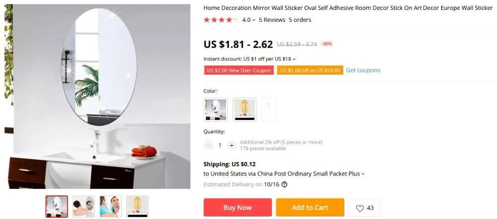Open the China Post shipping method dropdown
Screen dimensions: 497x219
coord(363,174)
